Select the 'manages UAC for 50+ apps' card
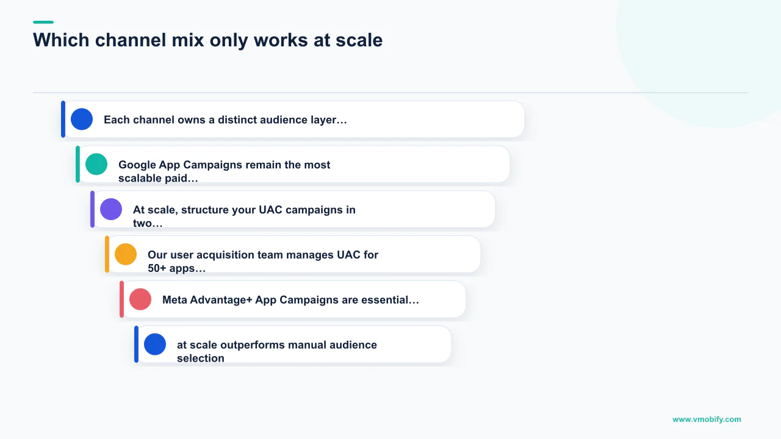Screen dimensions: 781x439 coord(293,254)
